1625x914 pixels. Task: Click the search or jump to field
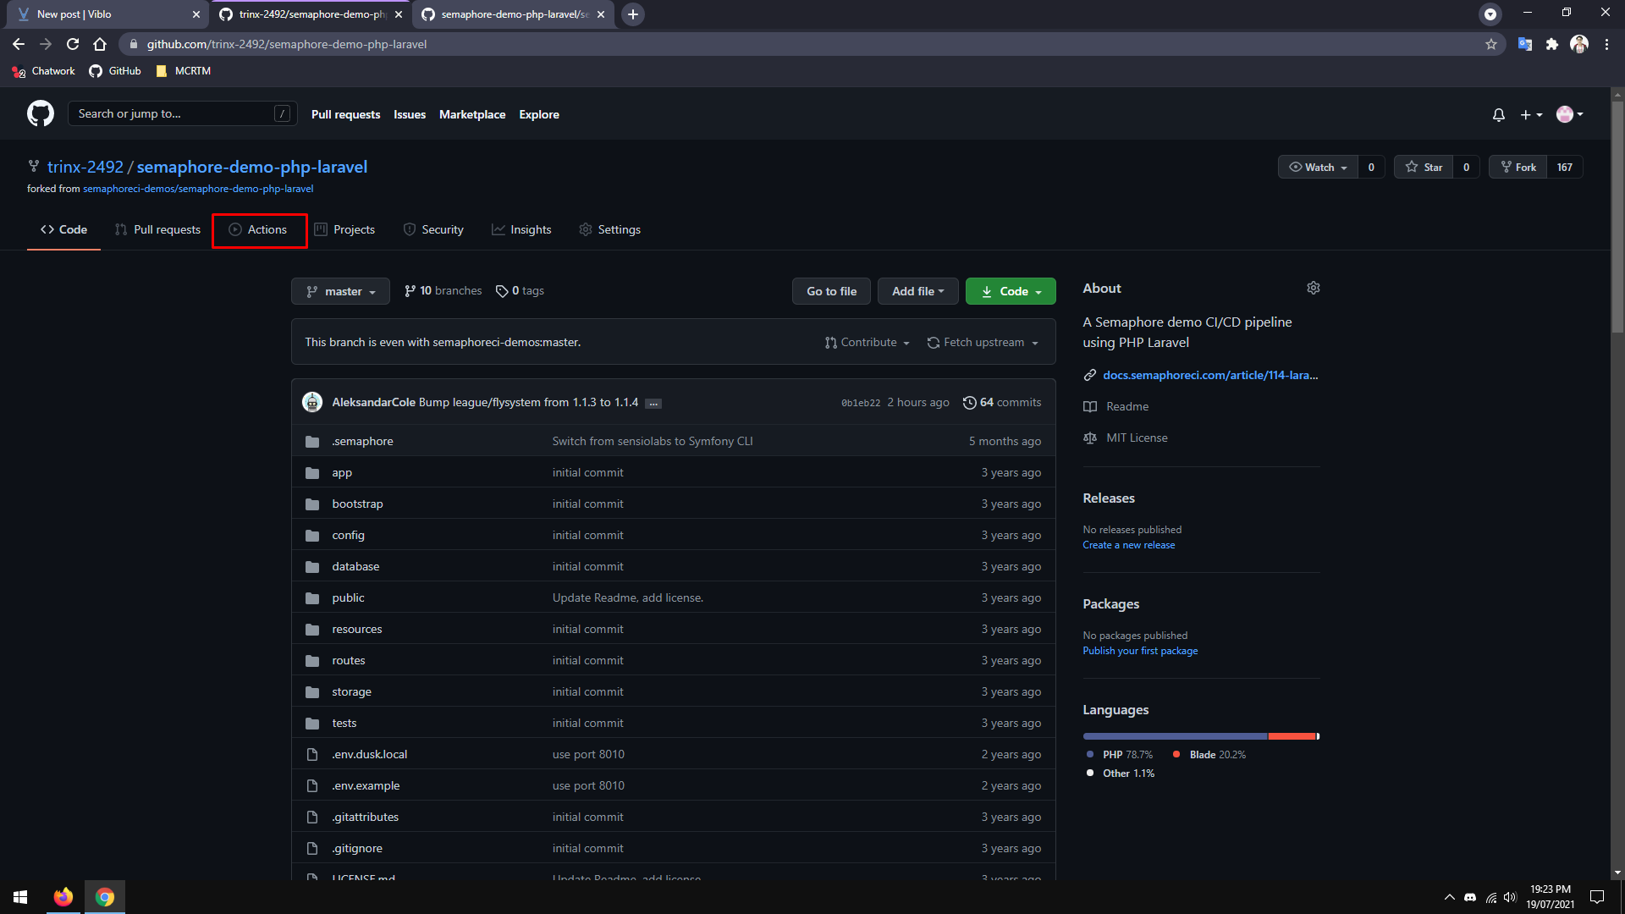point(169,113)
